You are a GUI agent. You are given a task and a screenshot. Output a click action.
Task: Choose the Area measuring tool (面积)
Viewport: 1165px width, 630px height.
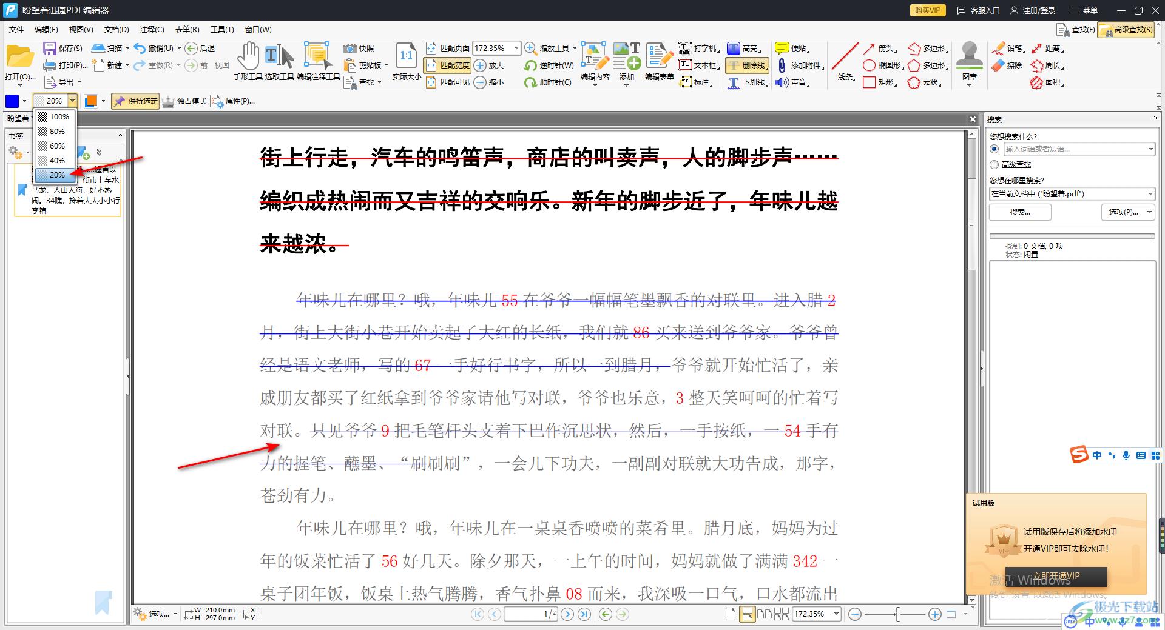[1047, 82]
